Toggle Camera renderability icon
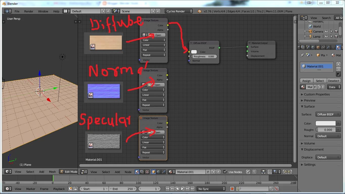The width and height of the screenshot is (345, 194). (336, 32)
